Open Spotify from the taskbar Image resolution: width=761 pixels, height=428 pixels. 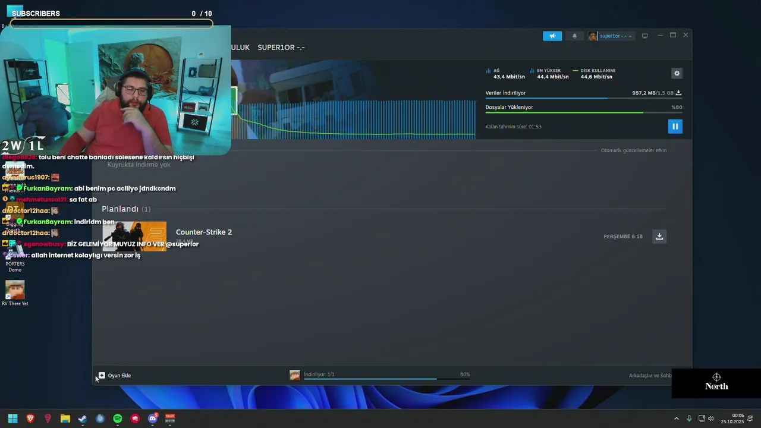(118, 418)
